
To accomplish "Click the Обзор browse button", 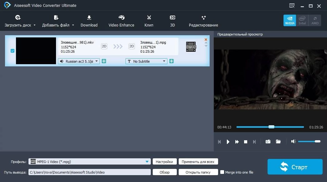I will coord(165,172).
